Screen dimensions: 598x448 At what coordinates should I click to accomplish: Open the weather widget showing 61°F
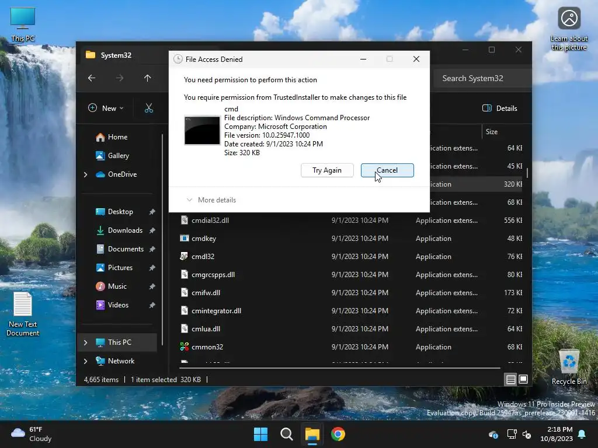pos(32,434)
